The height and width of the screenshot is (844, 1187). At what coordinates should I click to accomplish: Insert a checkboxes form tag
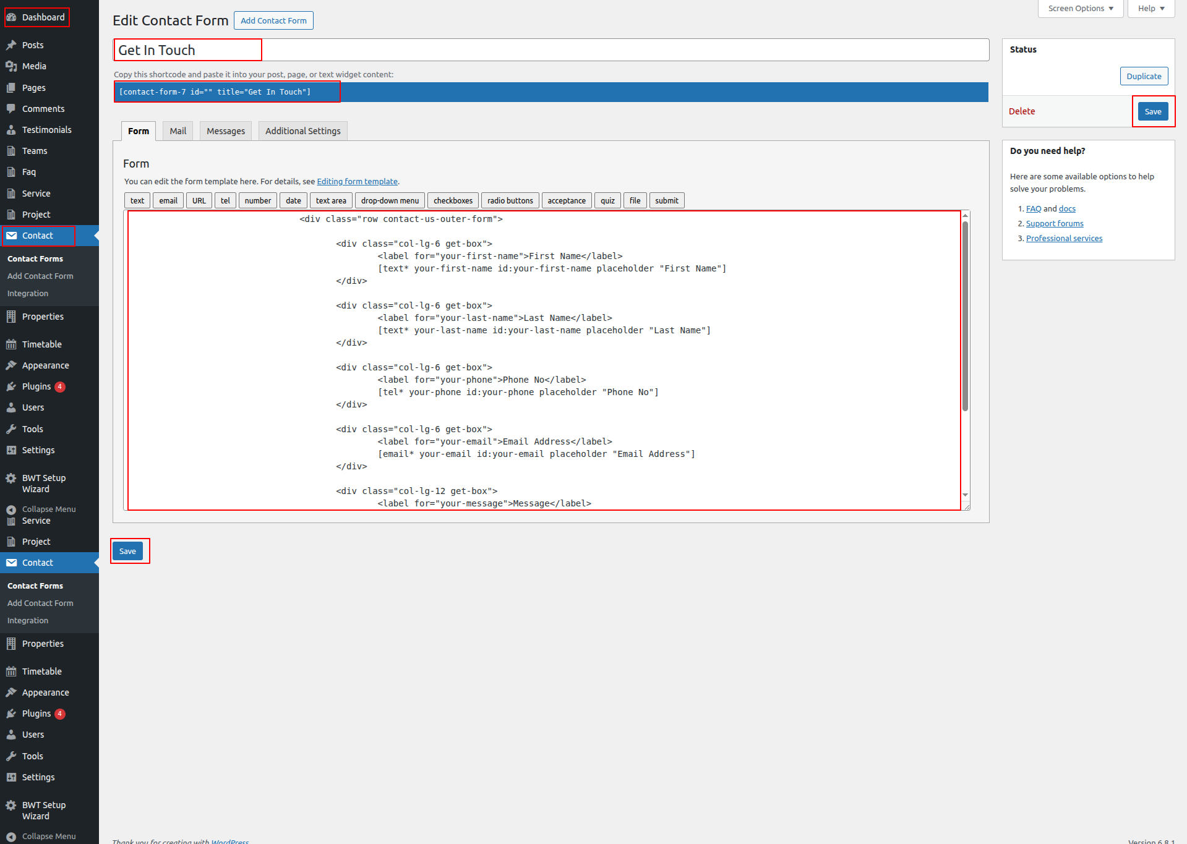point(453,201)
